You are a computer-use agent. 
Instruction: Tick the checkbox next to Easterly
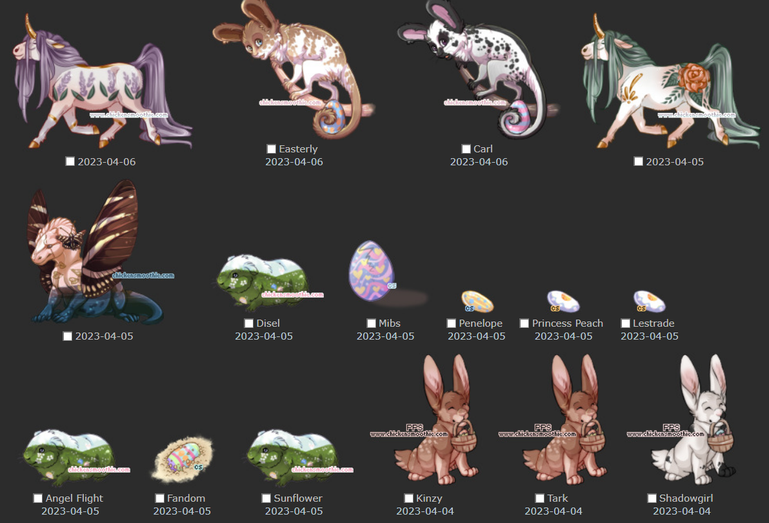(x=271, y=149)
